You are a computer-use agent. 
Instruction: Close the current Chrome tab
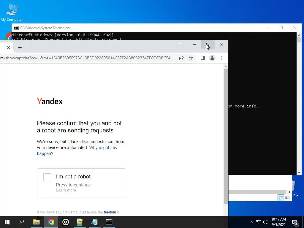pyautogui.click(x=9, y=47)
